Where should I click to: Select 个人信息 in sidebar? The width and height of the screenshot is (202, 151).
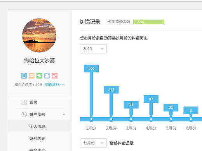[39, 126]
